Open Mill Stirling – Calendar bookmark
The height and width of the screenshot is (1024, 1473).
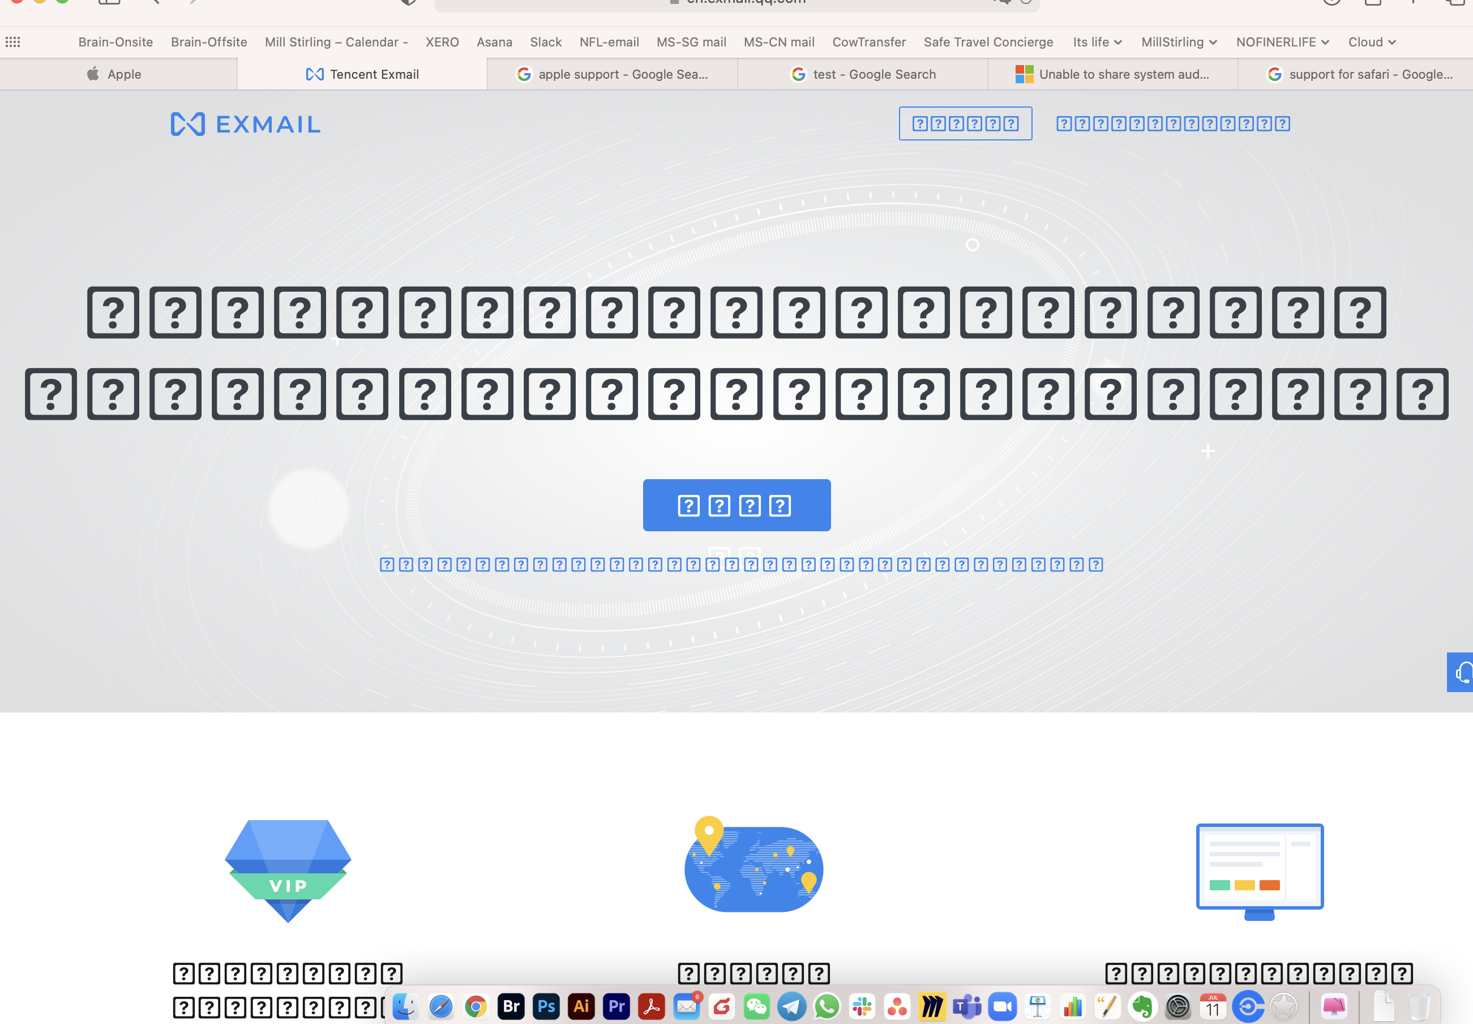(x=336, y=42)
